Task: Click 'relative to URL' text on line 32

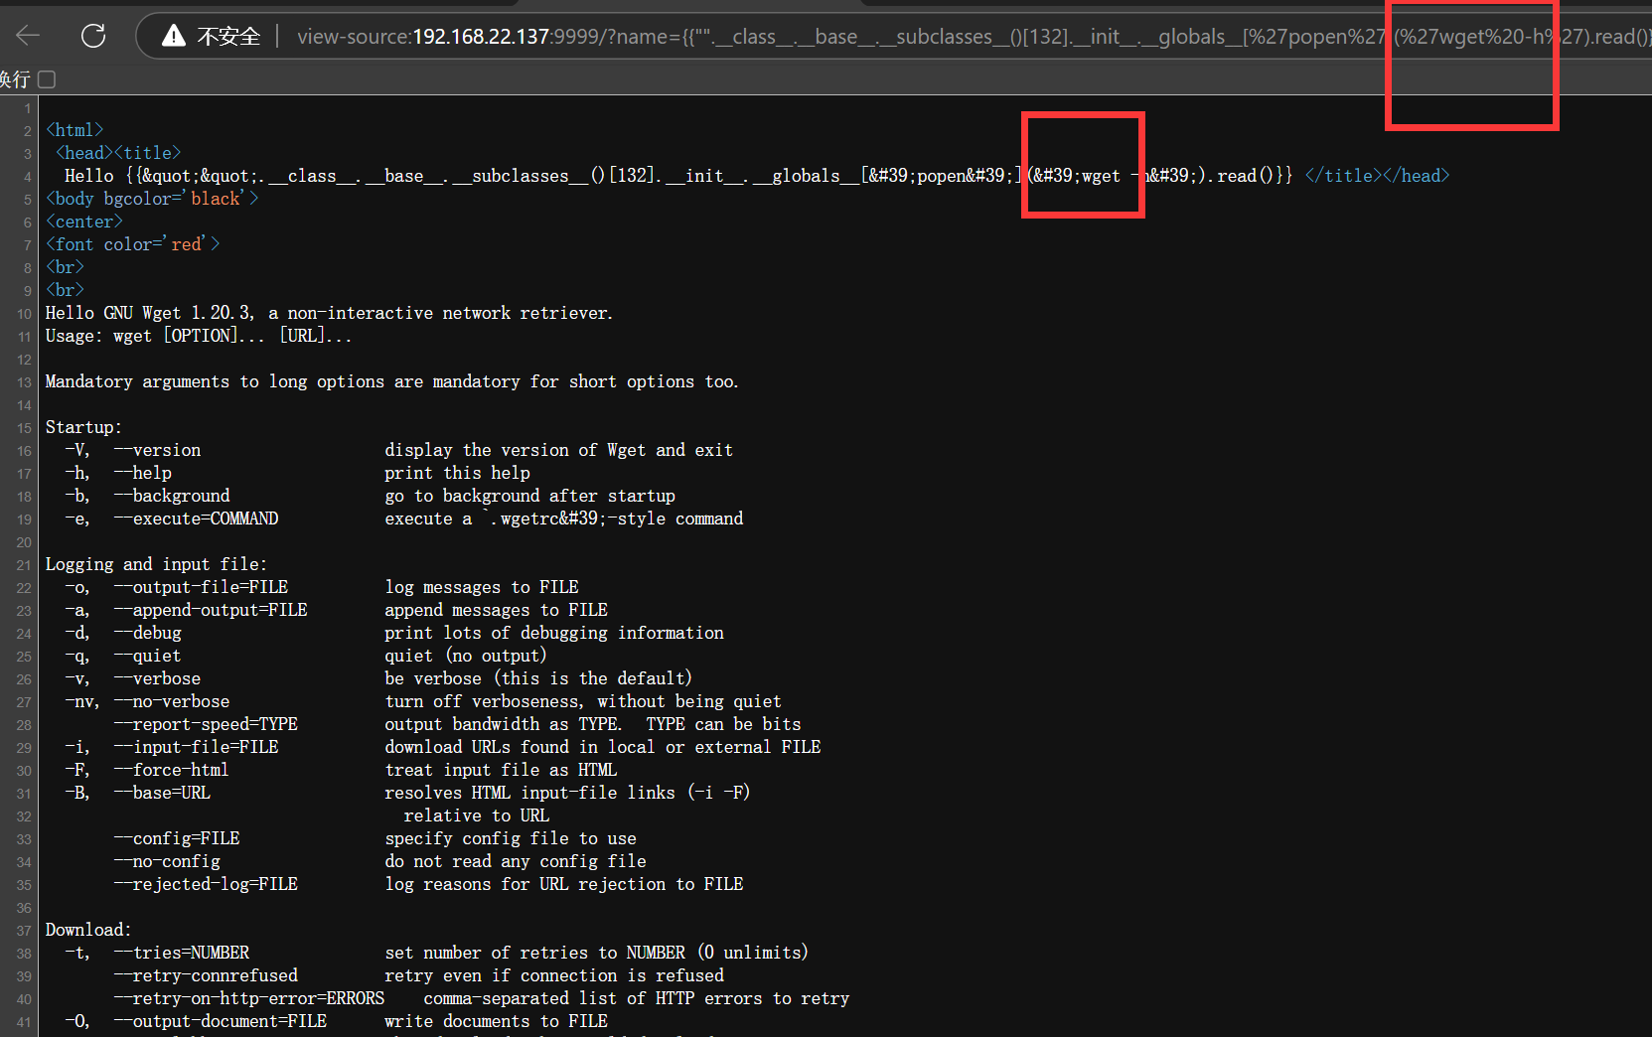Action: (477, 815)
